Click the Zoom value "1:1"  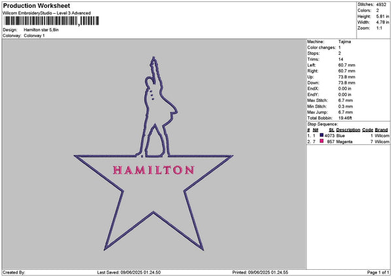(x=379, y=28)
